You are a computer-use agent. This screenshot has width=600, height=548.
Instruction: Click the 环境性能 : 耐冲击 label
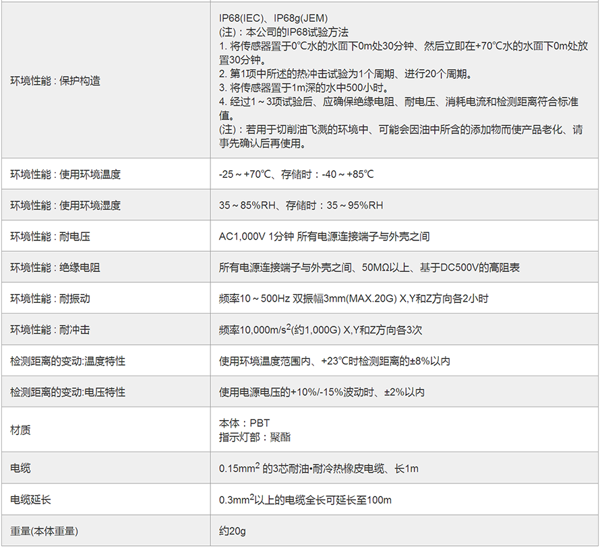pyautogui.click(x=55, y=330)
